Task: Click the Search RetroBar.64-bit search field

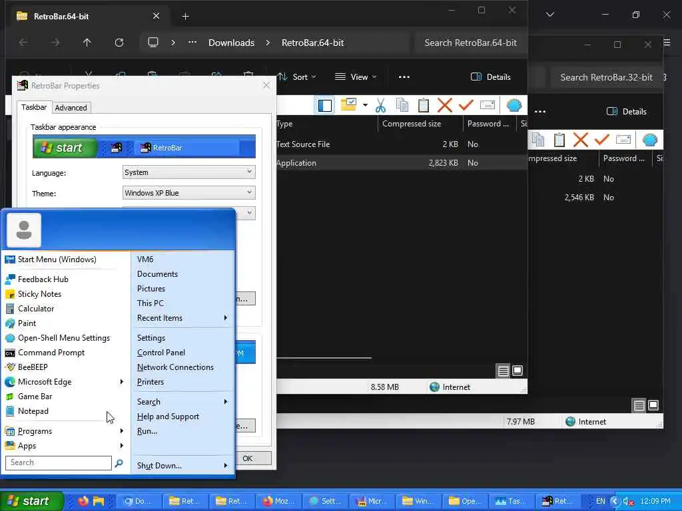Action: tap(471, 43)
